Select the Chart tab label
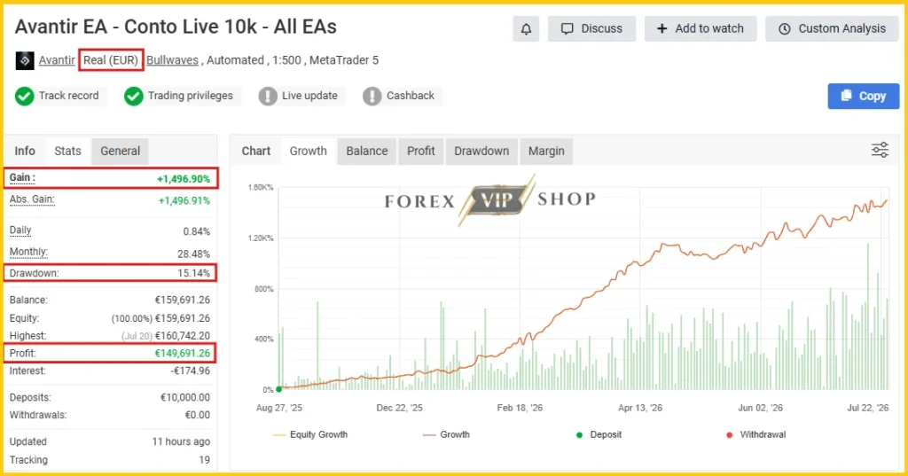The width and height of the screenshot is (908, 476). pyautogui.click(x=256, y=152)
